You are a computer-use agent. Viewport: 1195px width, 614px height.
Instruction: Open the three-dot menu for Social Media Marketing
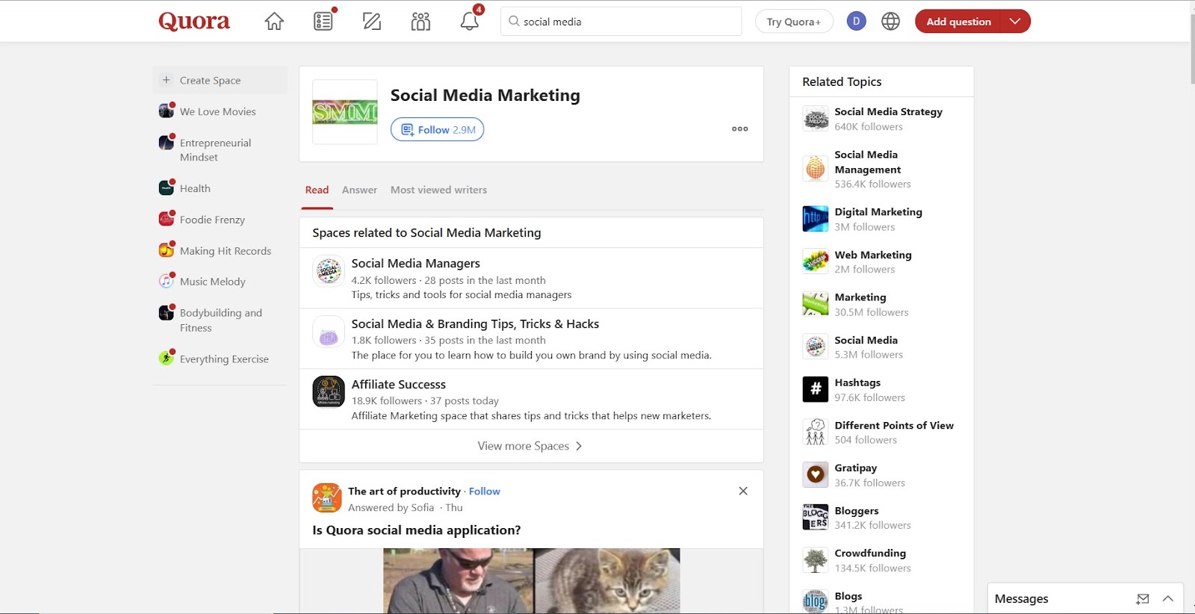[x=740, y=129]
